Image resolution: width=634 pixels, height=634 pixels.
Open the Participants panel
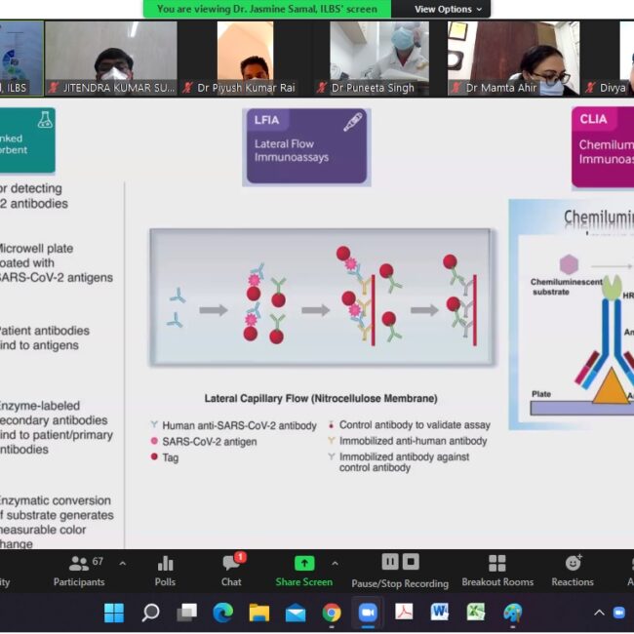tap(79, 571)
